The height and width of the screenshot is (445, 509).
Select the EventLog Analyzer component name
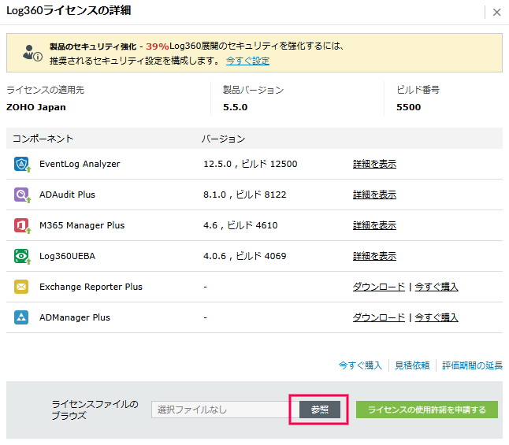(80, 164)
